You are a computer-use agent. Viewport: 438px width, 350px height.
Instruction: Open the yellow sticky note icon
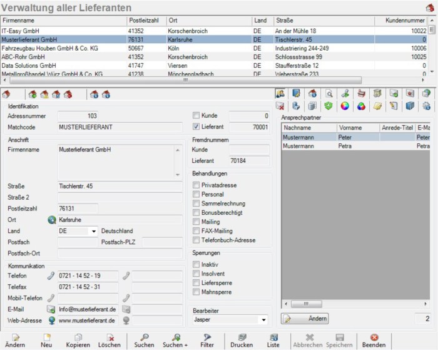[377, 106]
